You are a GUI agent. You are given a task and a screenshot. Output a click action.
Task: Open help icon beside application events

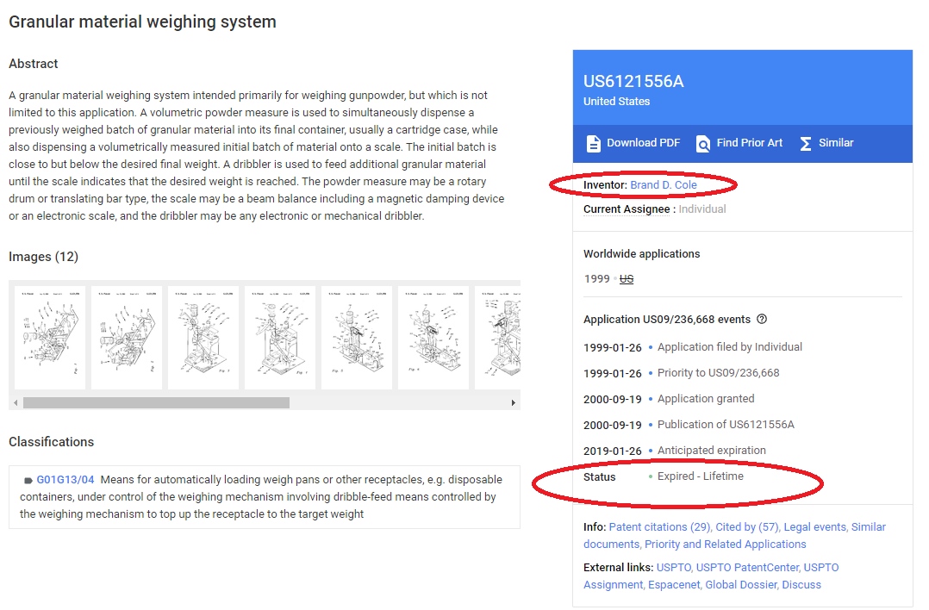point(762,319)
